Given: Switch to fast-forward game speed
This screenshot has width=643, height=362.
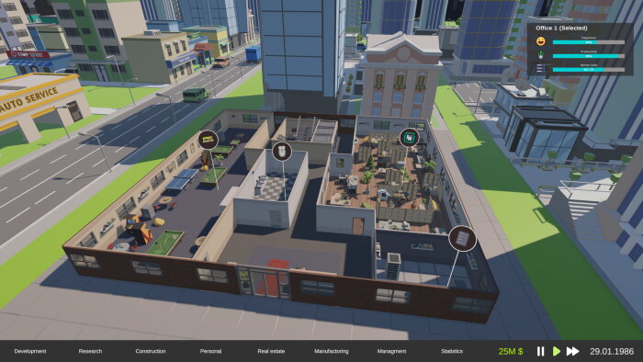Looking at the screenshot, I should coord(573,351).
